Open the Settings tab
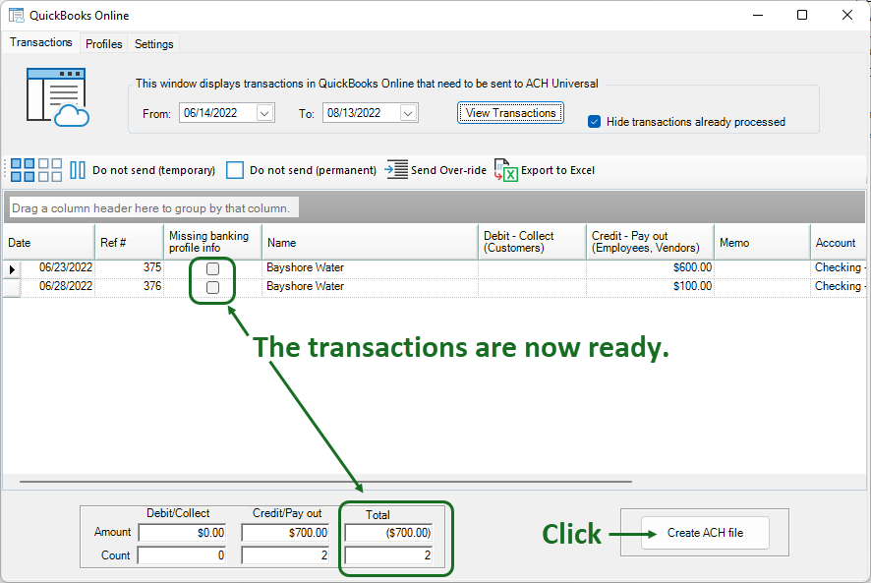This screenshot has height=583, width=871. pos(154,44)
